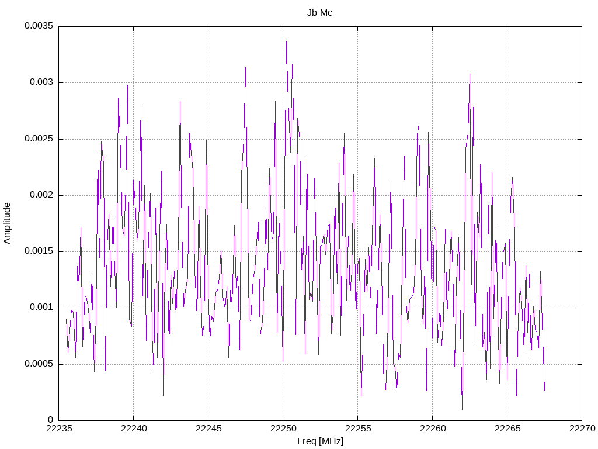The image size is (598, 449).
Task: Select the Amplitude y-axis label
Action: coord(7,223)
